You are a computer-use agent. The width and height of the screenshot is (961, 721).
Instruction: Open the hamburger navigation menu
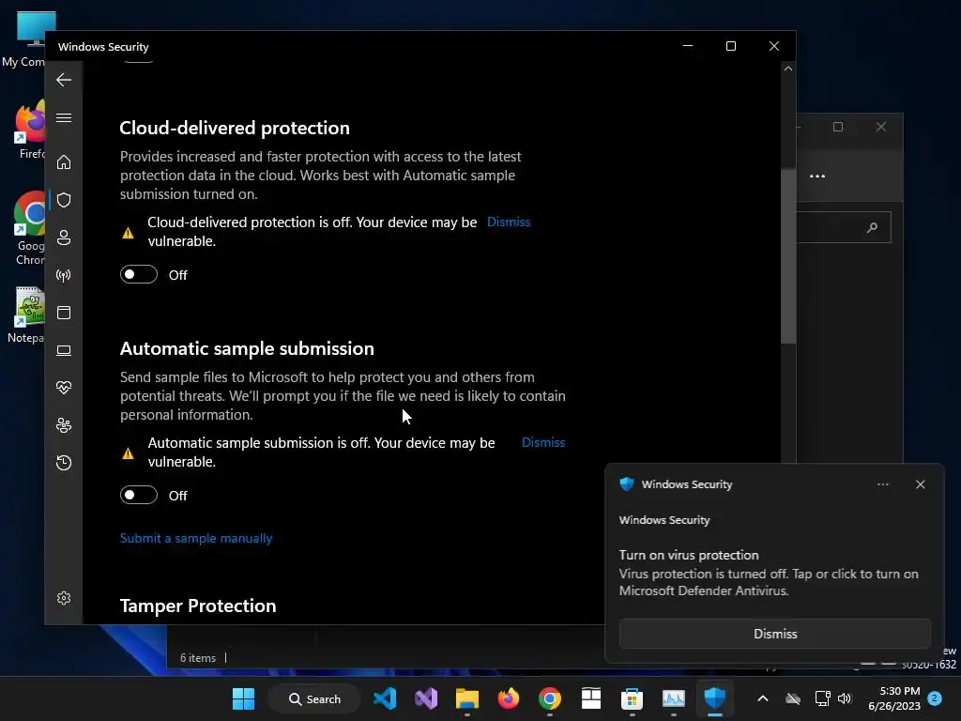64,117
